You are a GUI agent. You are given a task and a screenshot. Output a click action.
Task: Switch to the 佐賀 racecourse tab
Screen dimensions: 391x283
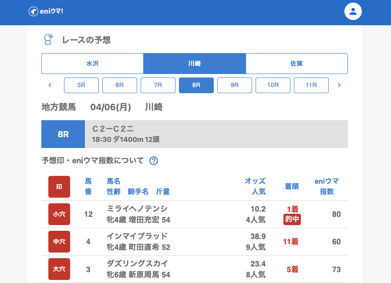tap(297, 64)
